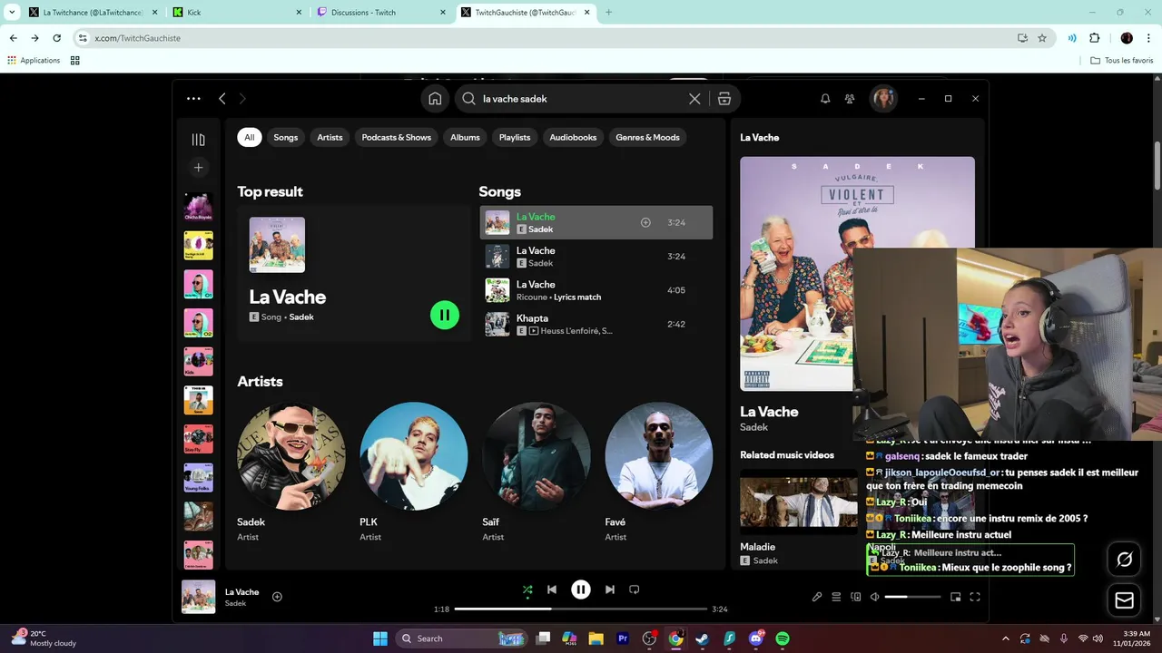Toggle the repeat button in the player
The height and width of the screenshot is (653, 1162).
635,590
